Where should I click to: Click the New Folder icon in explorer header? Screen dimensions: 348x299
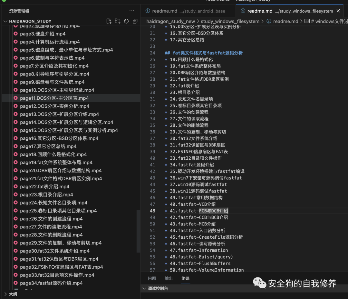pos(118,21)
